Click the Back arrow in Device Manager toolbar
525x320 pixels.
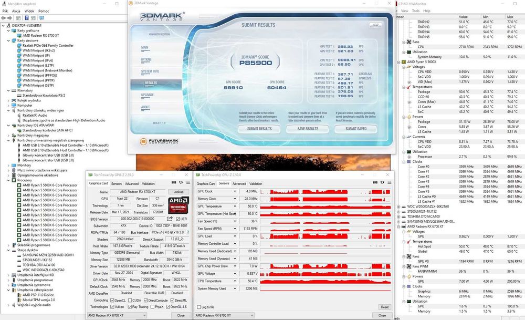pos(3,18)
